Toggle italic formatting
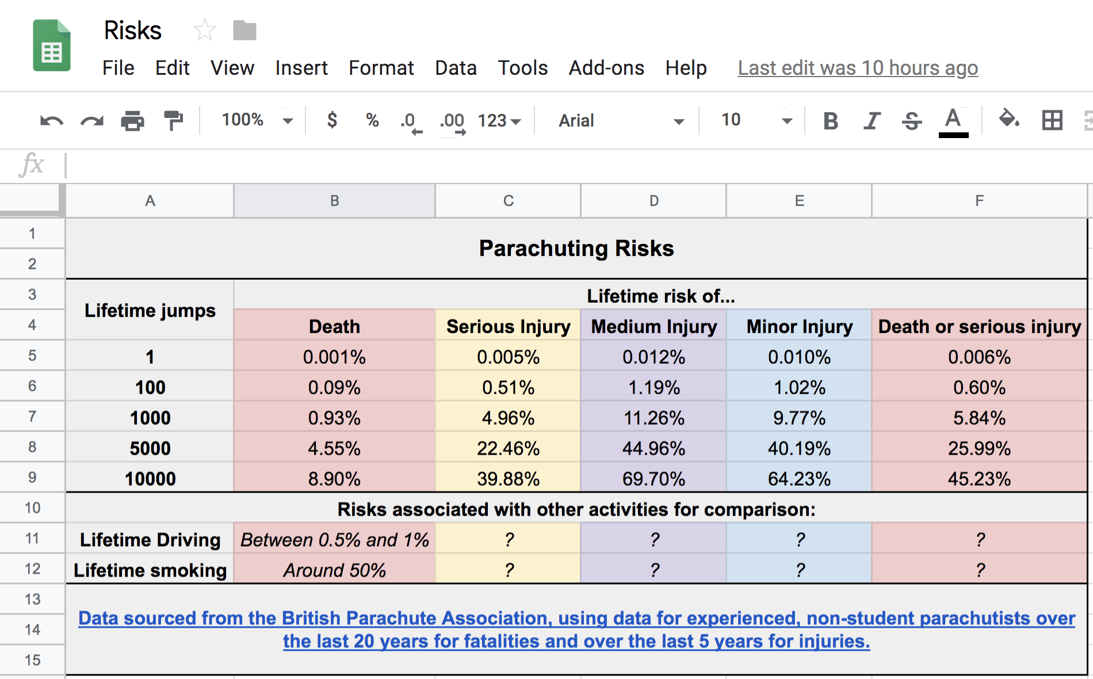This screenshot has width=1093, height=679. [872, 120]
